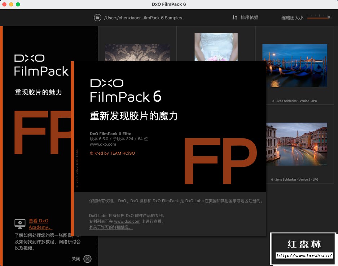
Task: Click the version 6.5.0 build 324 line
Action: pos(119,139)
